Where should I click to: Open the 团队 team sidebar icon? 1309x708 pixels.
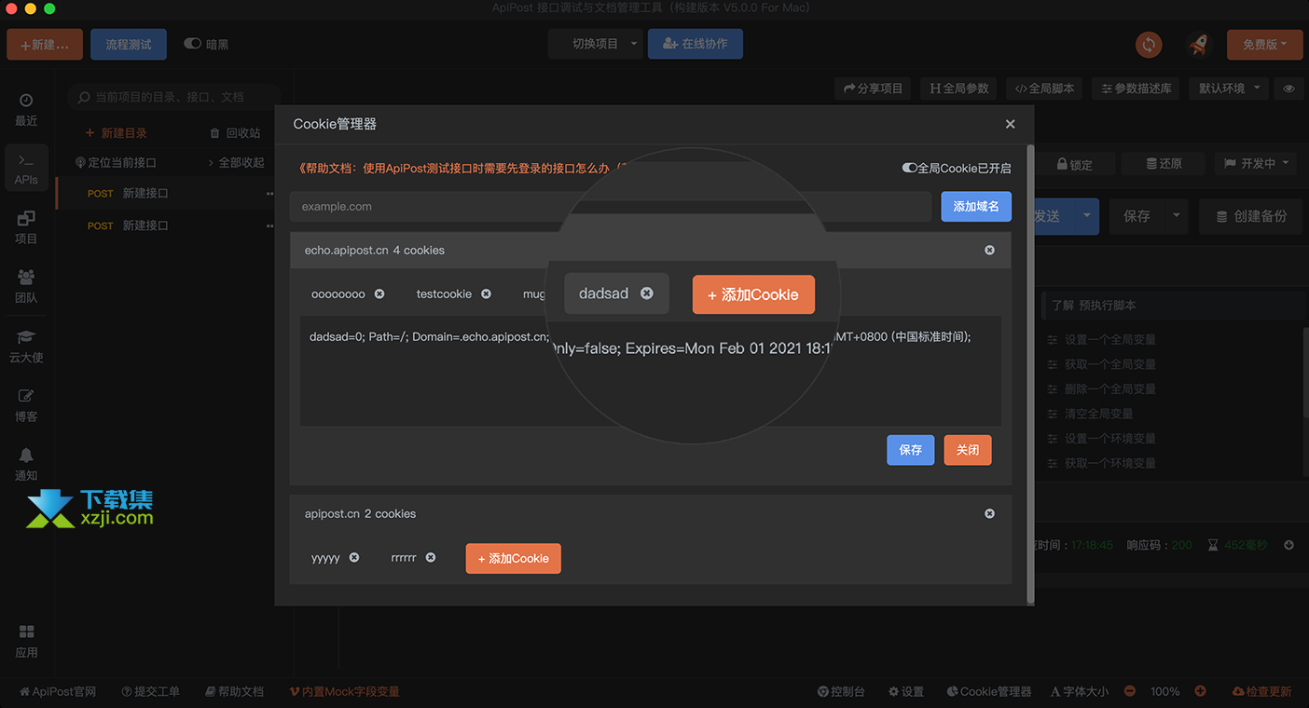(x=26, y=287)
